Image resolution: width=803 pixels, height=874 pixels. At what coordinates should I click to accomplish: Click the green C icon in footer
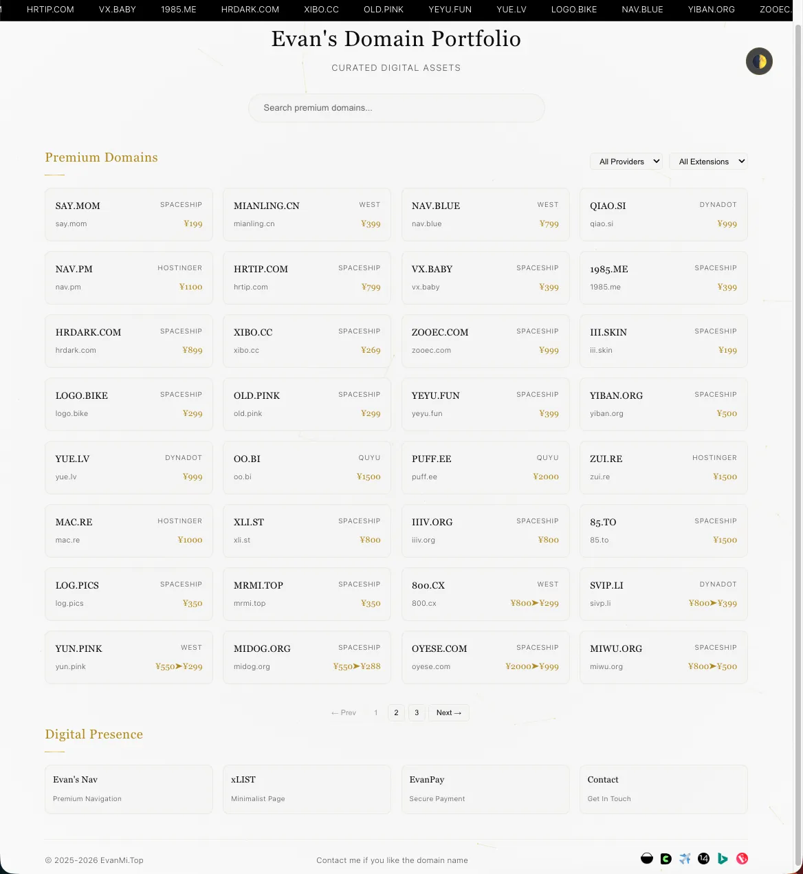pyautogui.click(x=665, y=858)
